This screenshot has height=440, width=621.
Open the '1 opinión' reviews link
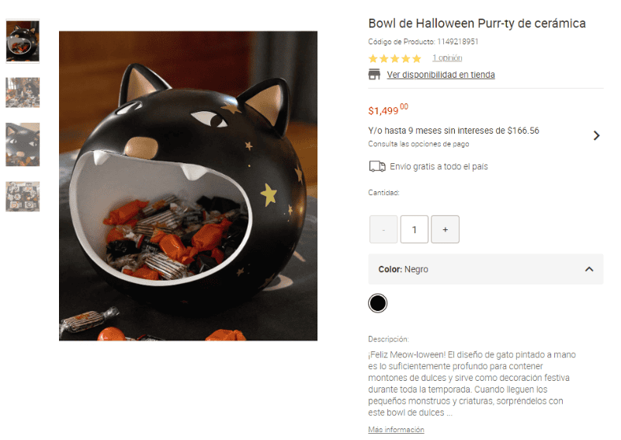(x=447, y=58)
